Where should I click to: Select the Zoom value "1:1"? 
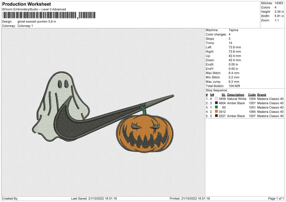coord(276,20)
